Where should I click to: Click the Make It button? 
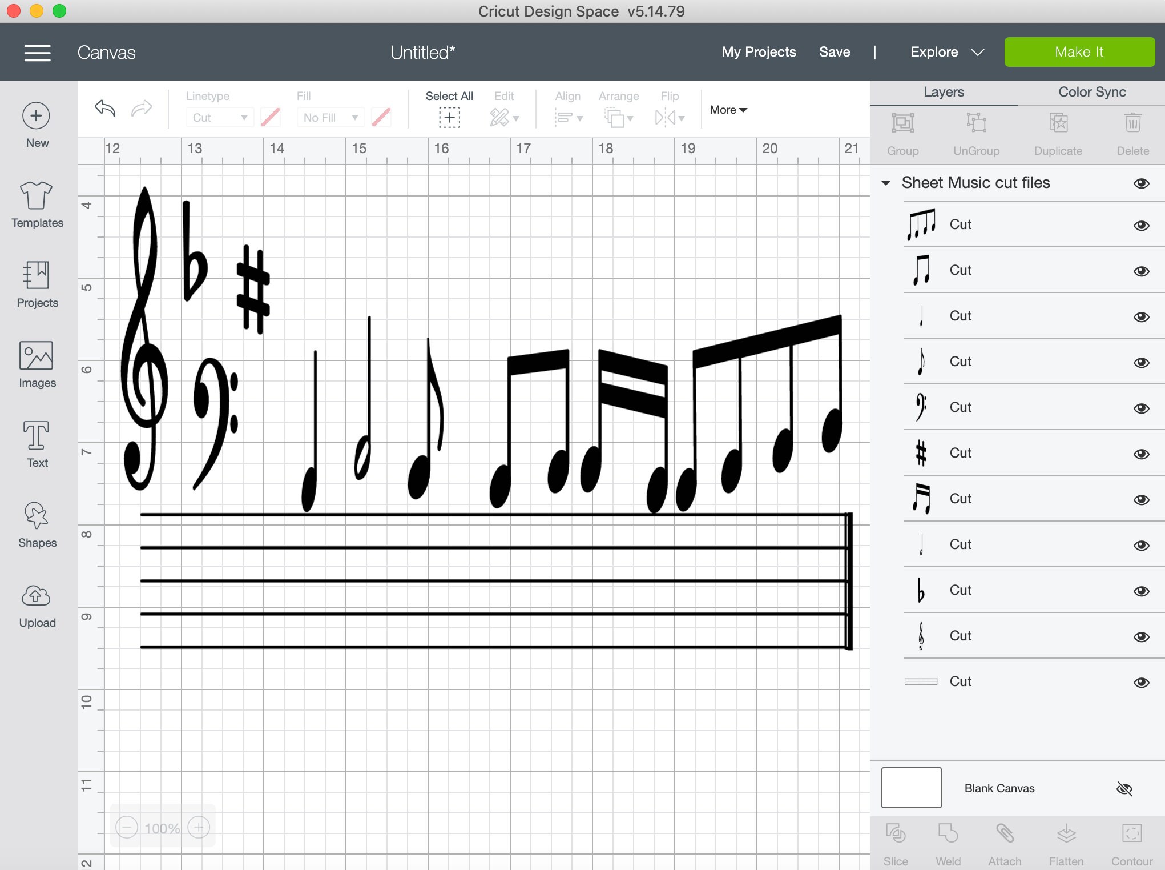click(x=1079, y=51)
